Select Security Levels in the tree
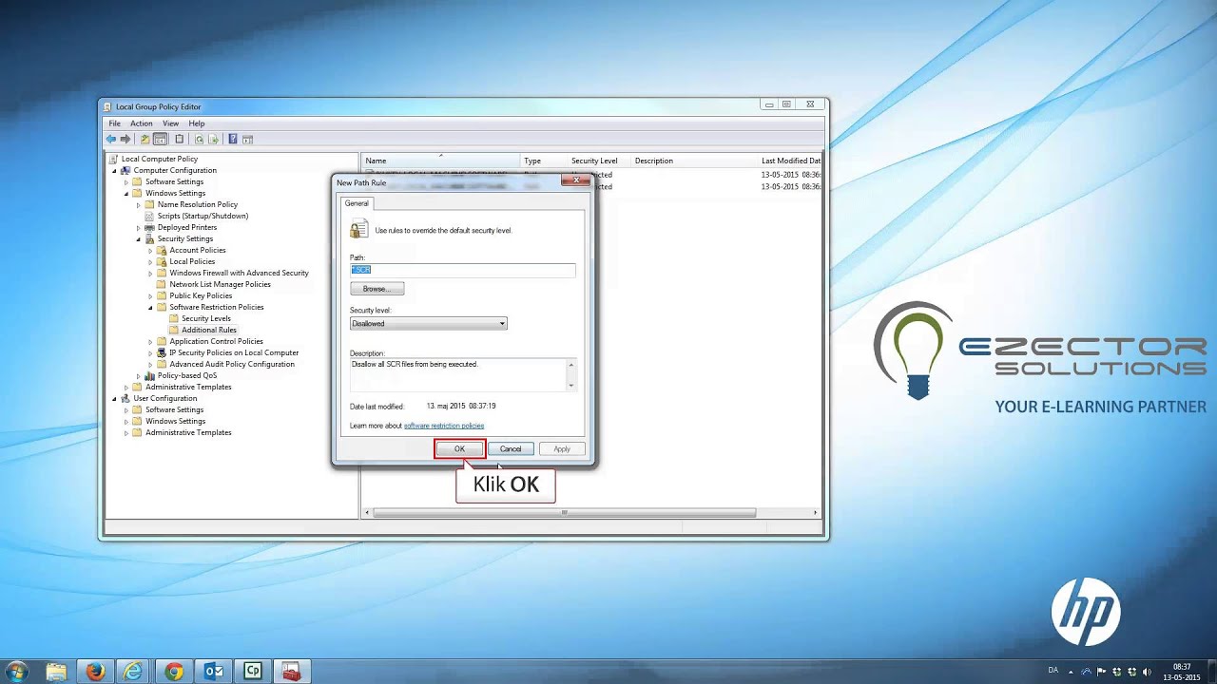The height and width of the screenshot is (684, 1217). (x=205, y=318)
